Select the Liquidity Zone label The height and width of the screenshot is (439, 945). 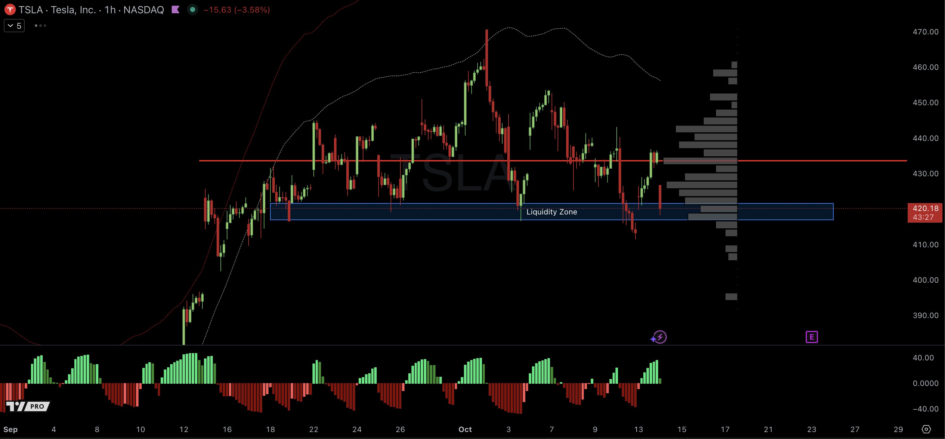[x=552, y=212]
